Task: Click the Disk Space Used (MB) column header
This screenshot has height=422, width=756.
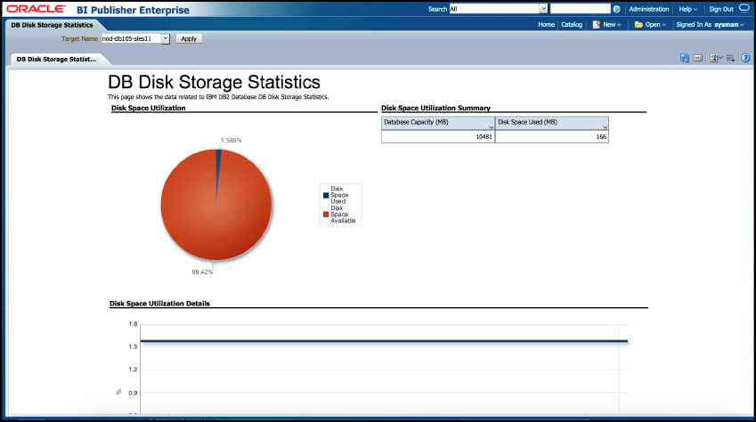Action: [x=551, y=123]
